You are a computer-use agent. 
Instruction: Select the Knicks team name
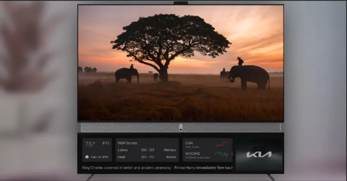[x=171, y=157]
